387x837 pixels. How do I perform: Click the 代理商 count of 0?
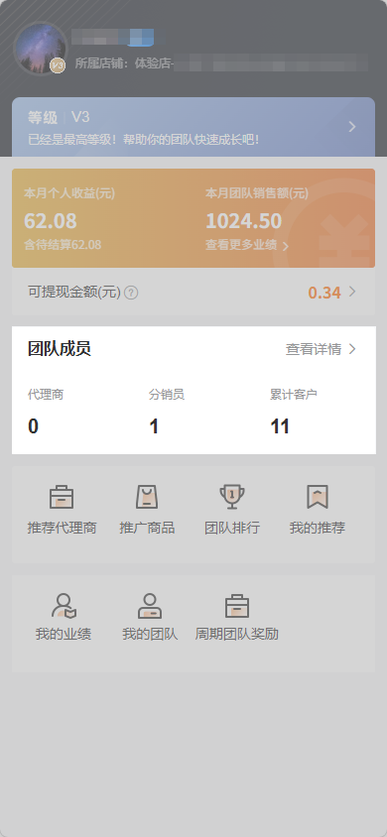tap(33, 426)
